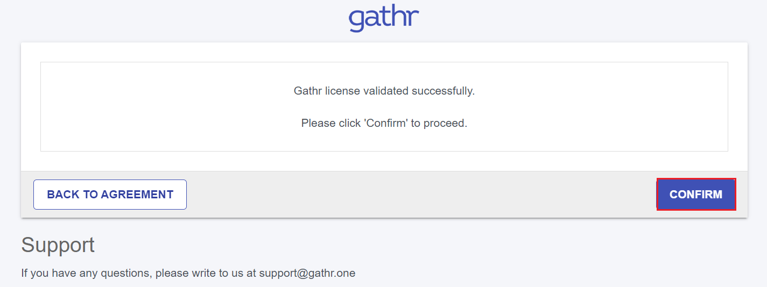Click the "Please click 'Confirm' to proceed." text

tap(384, 123)
